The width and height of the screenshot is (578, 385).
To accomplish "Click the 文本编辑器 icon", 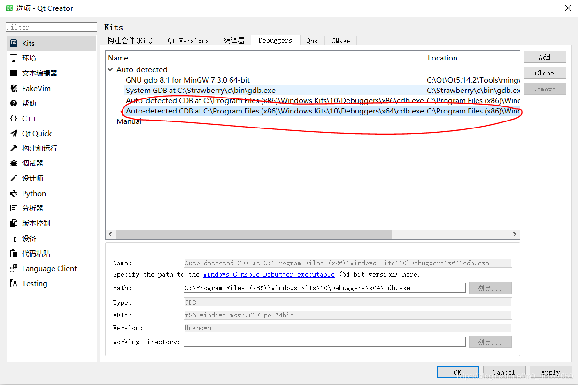I will (x=14, y=73).
